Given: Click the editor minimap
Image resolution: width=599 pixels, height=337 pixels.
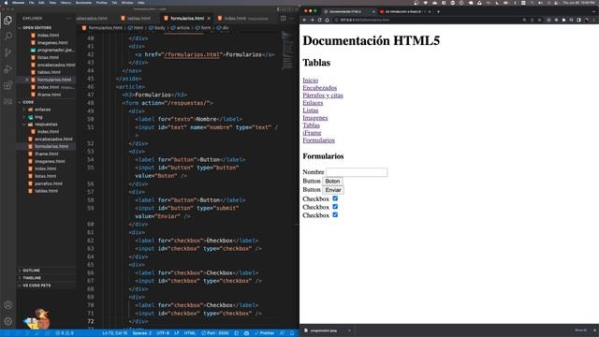Looking at the screenshot, I should pos(287,50).
